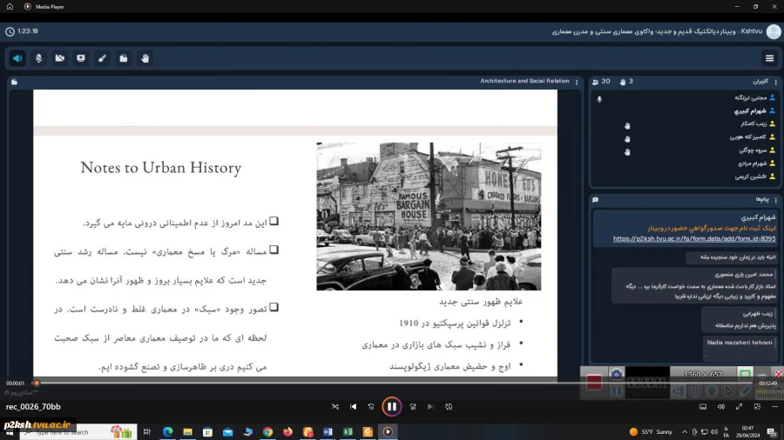Viewport: 784px width, 440px height.
Task: Click the raise hand icon in toolbar
Action: [145, 58]
